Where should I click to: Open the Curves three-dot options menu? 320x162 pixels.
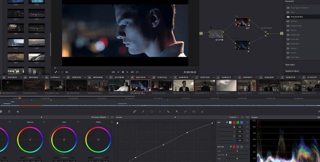tap(247, 117)
